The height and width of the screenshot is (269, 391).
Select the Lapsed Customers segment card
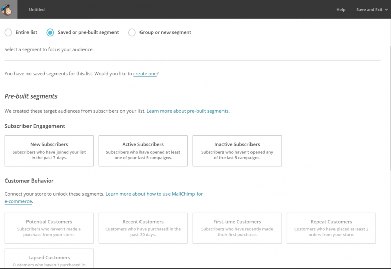point(49,259)
